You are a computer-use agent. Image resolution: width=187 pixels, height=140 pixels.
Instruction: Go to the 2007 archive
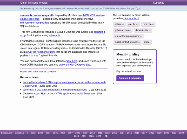(x=70, y=133)
